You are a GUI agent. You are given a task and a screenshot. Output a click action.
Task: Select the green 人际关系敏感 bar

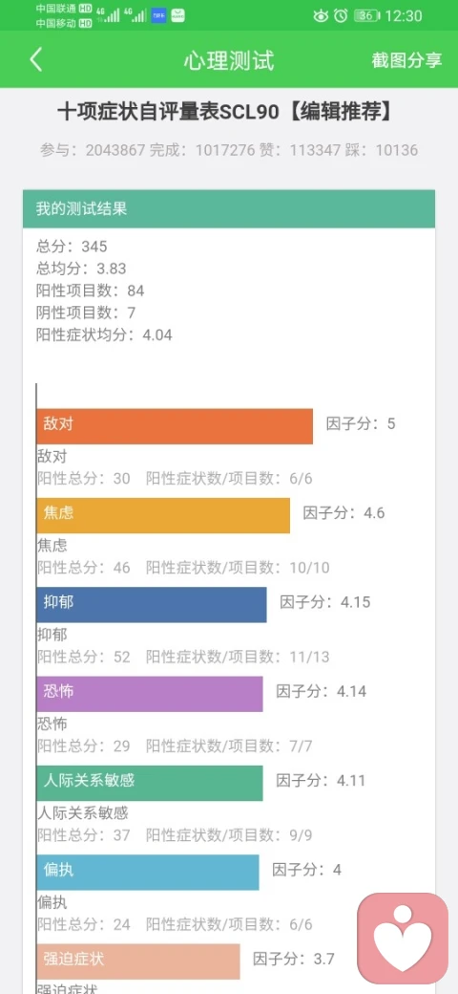tap(150, 783)
